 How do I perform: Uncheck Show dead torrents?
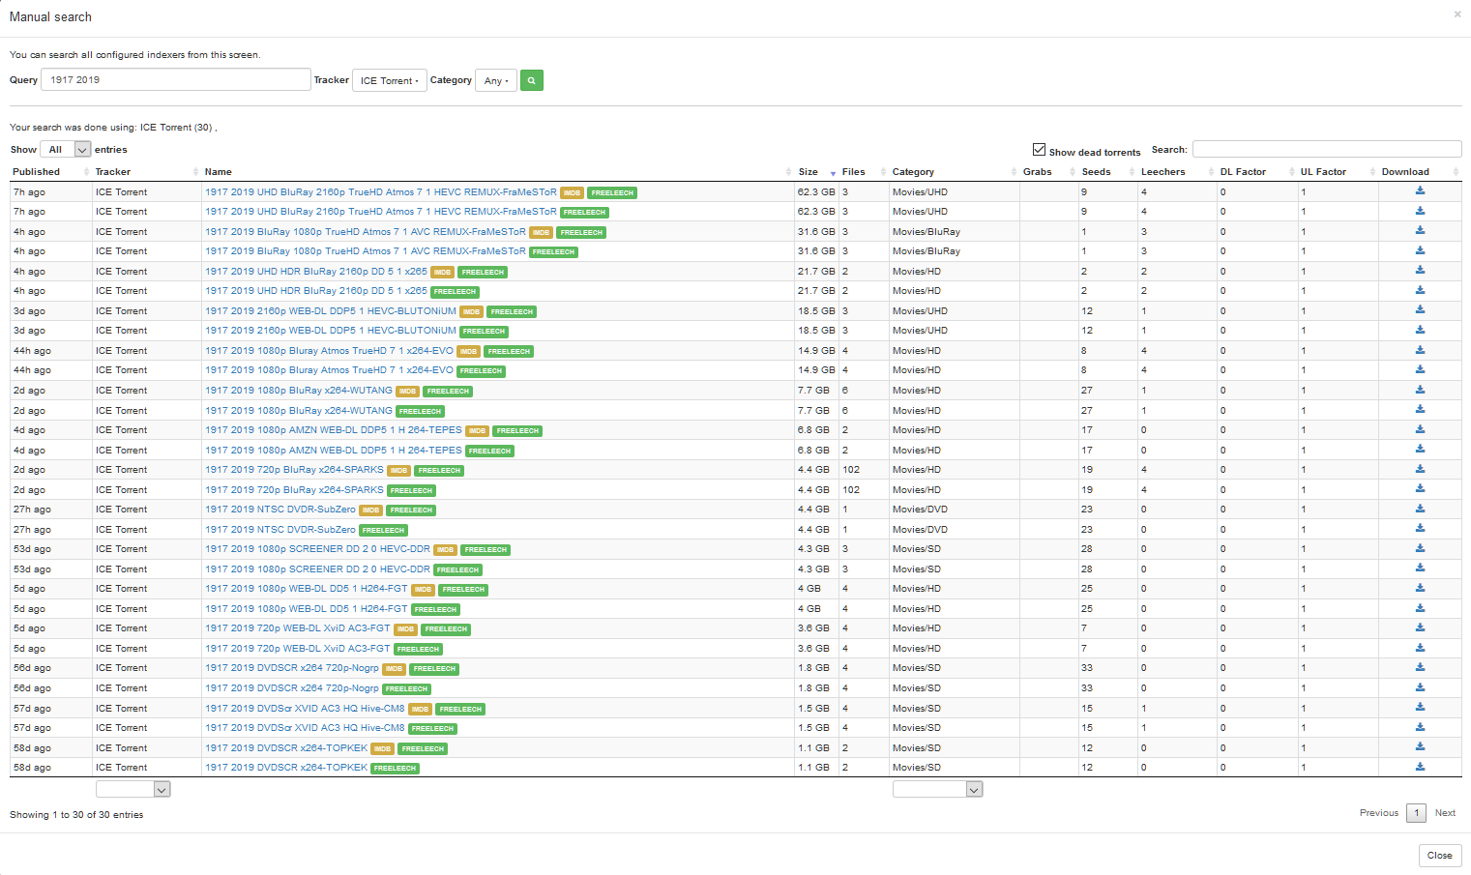1040,150
